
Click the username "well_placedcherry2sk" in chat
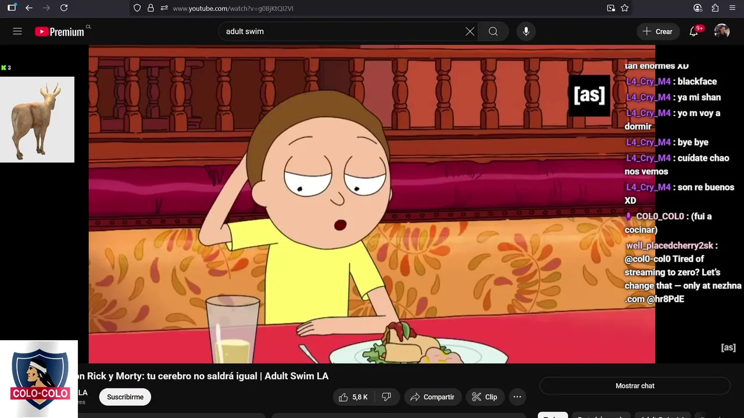pos(669,246)
